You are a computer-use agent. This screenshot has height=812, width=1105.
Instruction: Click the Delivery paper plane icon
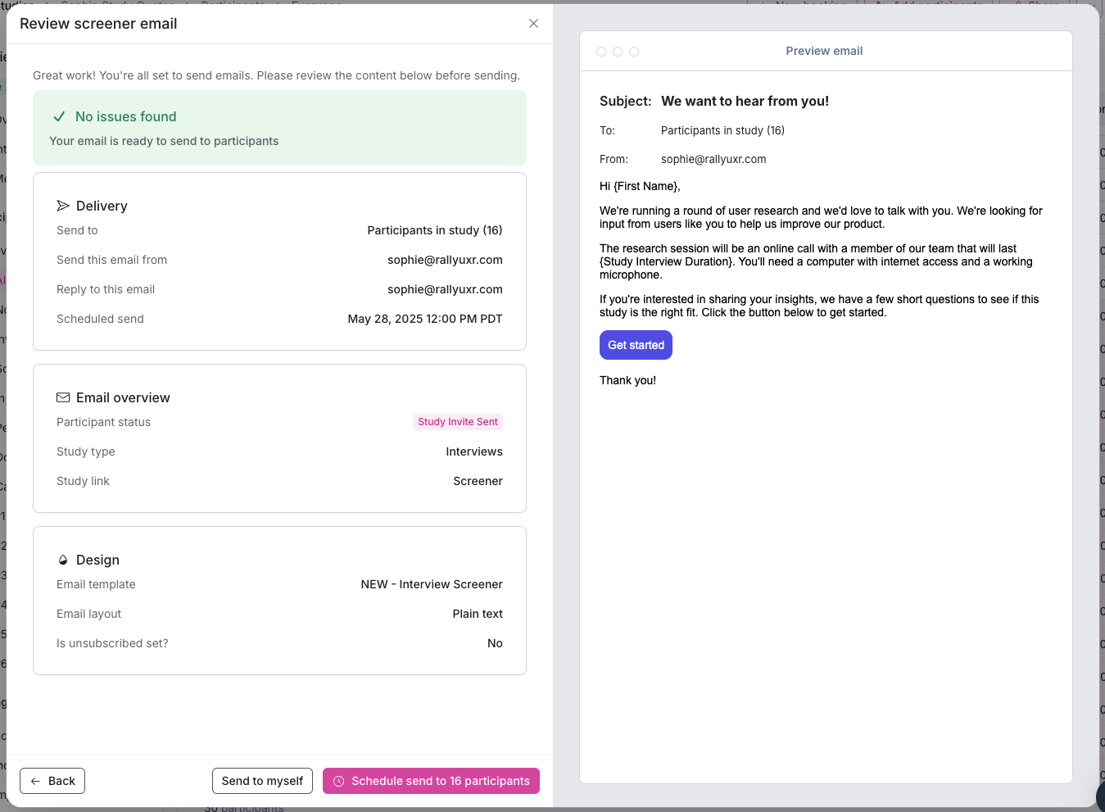63,206
